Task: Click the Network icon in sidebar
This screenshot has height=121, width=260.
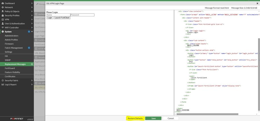Action: click(3, 7)
